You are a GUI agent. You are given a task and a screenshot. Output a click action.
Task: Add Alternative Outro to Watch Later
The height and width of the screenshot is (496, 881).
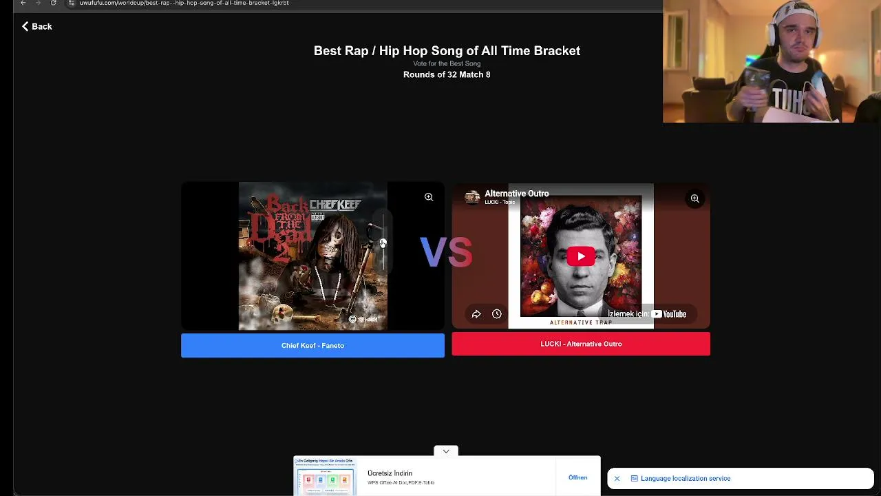[497, 314]
